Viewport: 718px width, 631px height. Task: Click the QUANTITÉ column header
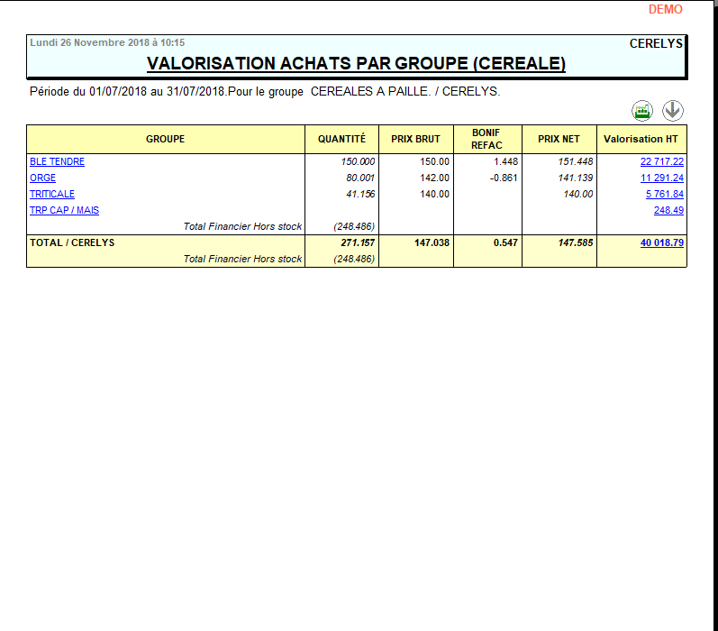(341, 140)
